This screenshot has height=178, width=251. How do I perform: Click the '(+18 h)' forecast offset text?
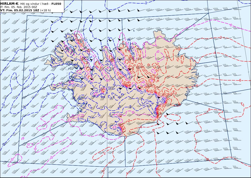tap(45, 10)
